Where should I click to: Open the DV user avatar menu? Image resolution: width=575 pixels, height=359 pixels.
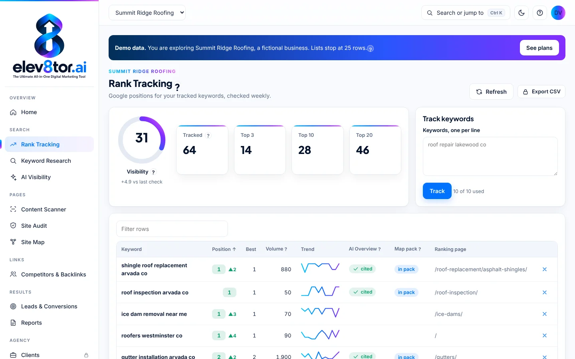tap(558, 13)
